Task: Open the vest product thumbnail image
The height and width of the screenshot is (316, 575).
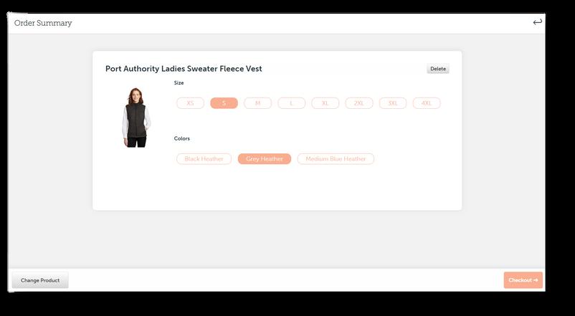Action: pos(136,118)
